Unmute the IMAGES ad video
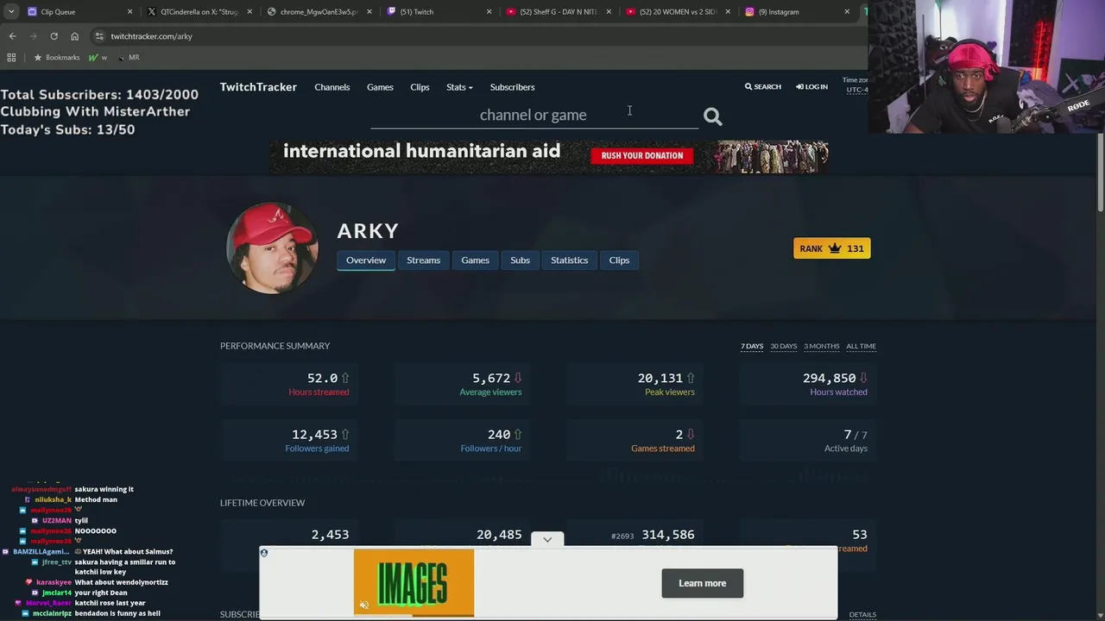The width and height of the screenshot is (1105, 621). (363, 605)
